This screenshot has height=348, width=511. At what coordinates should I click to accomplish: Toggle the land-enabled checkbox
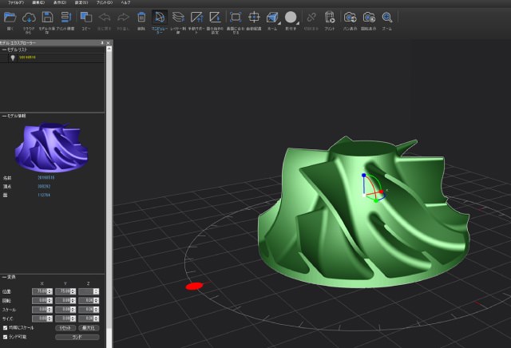pyautogui.click(x=5, y=337)
